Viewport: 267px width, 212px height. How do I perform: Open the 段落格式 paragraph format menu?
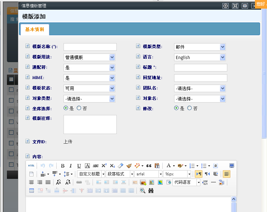pyautogui.click(x=120, y=174)
